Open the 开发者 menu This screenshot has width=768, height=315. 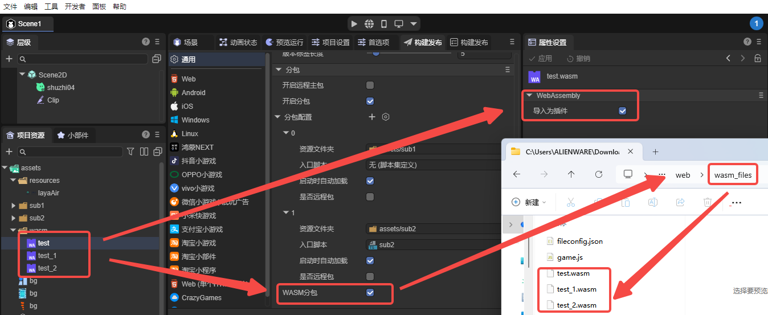coord(75,7)
